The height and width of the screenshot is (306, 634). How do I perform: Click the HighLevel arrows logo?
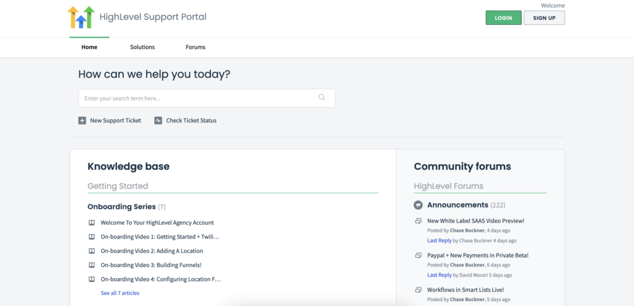click(81, 17)
